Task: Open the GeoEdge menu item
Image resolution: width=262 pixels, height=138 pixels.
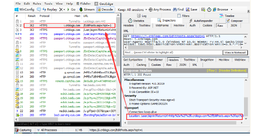Action: pyautogui.click(x=104, y=4)
